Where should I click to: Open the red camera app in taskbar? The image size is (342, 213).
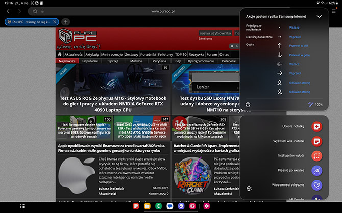[192, 206]
